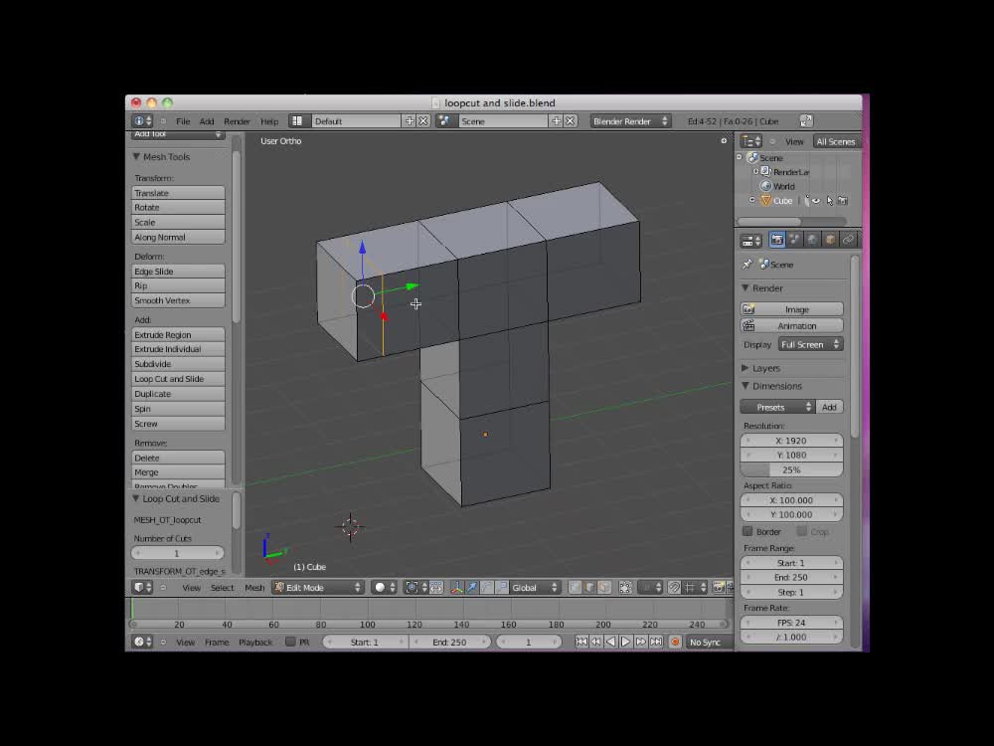Click the Number of Cuts field
The height and width of the screenshot is (746, 994).
click(x=178, y=553)
